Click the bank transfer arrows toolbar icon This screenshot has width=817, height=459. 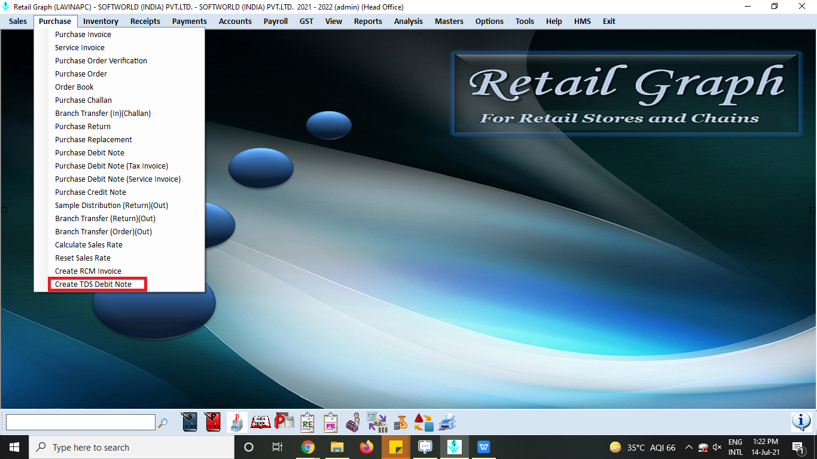tap(377, 422)
